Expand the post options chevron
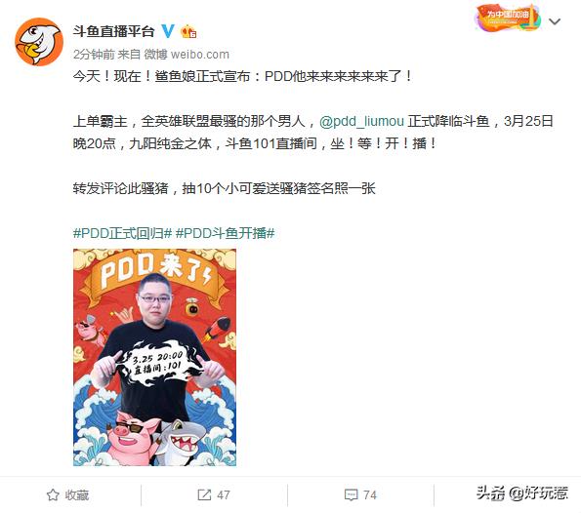 (555, 21)
